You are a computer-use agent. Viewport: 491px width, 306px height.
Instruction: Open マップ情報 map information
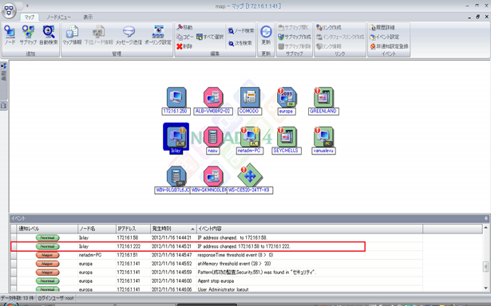click(x=72, y=35)
